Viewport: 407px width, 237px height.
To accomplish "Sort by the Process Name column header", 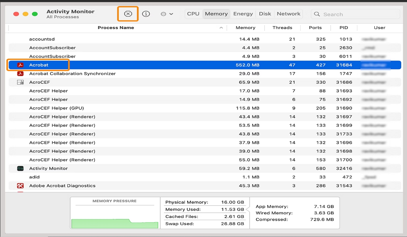I will [116, 28].
